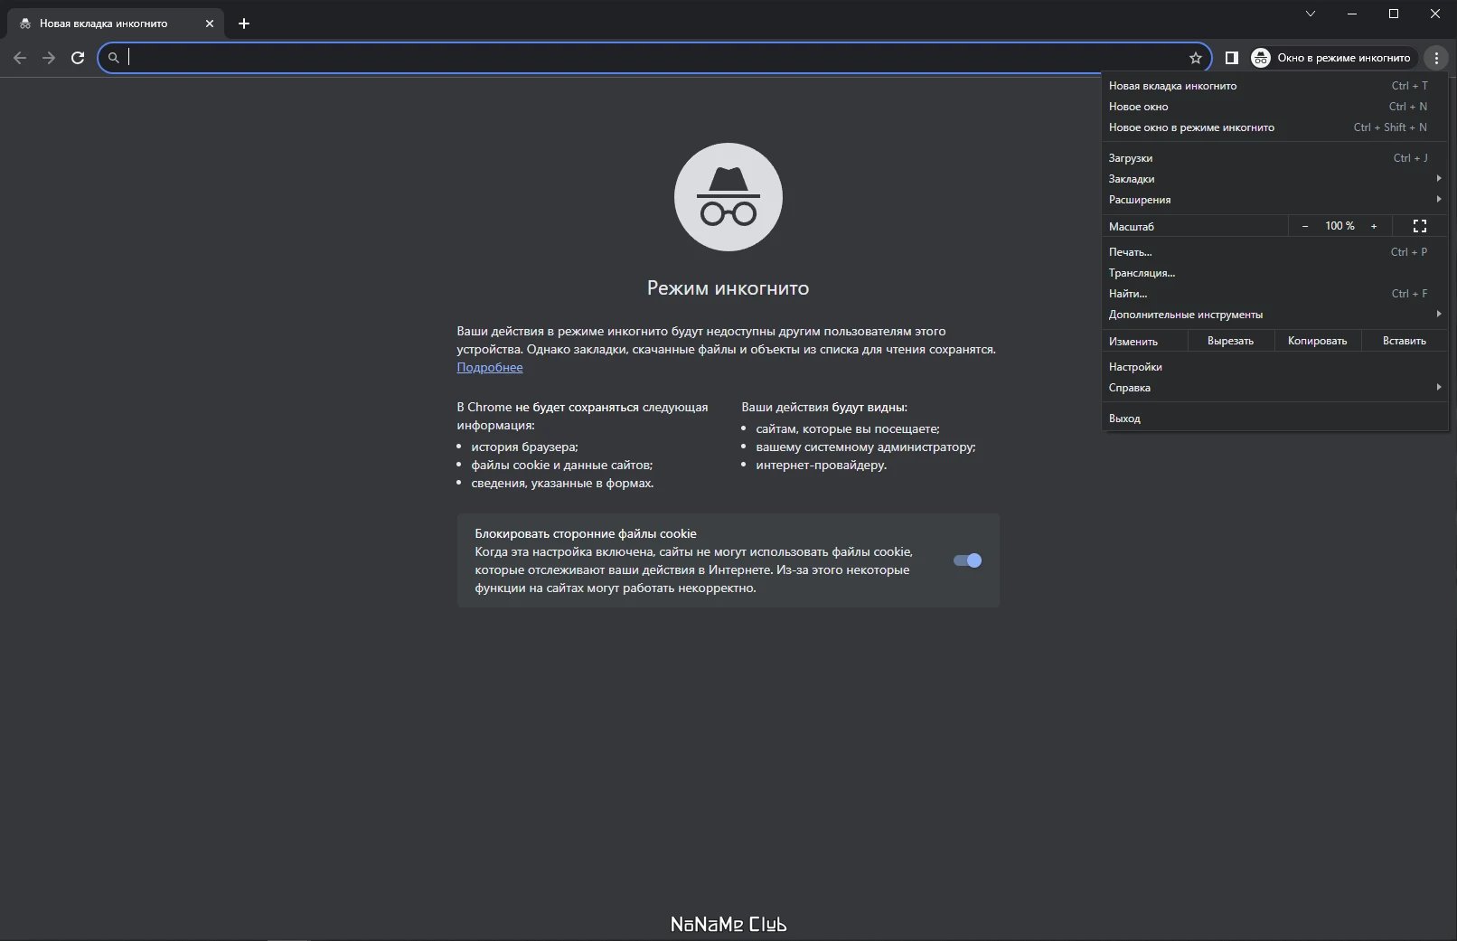Click the back navigation arrow

(x=20, y=58)
